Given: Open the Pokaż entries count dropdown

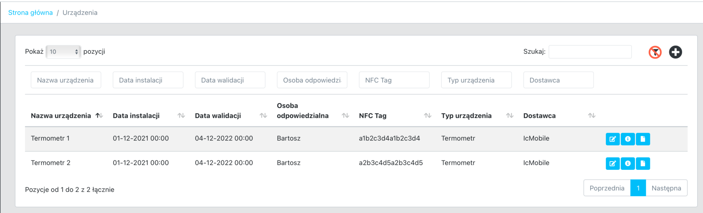Looking at the screenshot, I should 63,52.
